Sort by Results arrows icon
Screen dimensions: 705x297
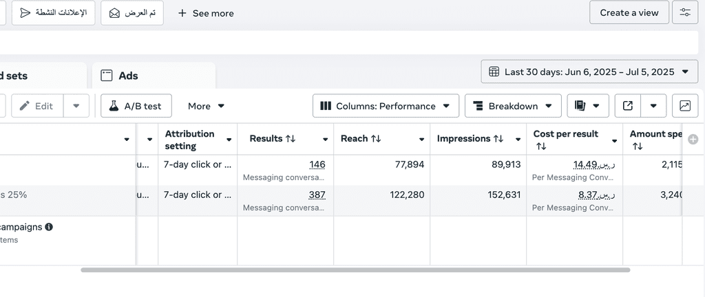pos(291,139)
